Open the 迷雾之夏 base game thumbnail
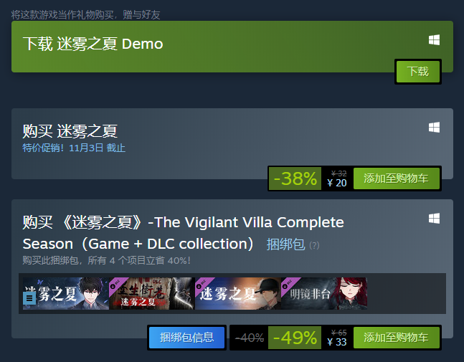This screenshot has width=464, height=362. pyautogui.click(x=66, y=293)
